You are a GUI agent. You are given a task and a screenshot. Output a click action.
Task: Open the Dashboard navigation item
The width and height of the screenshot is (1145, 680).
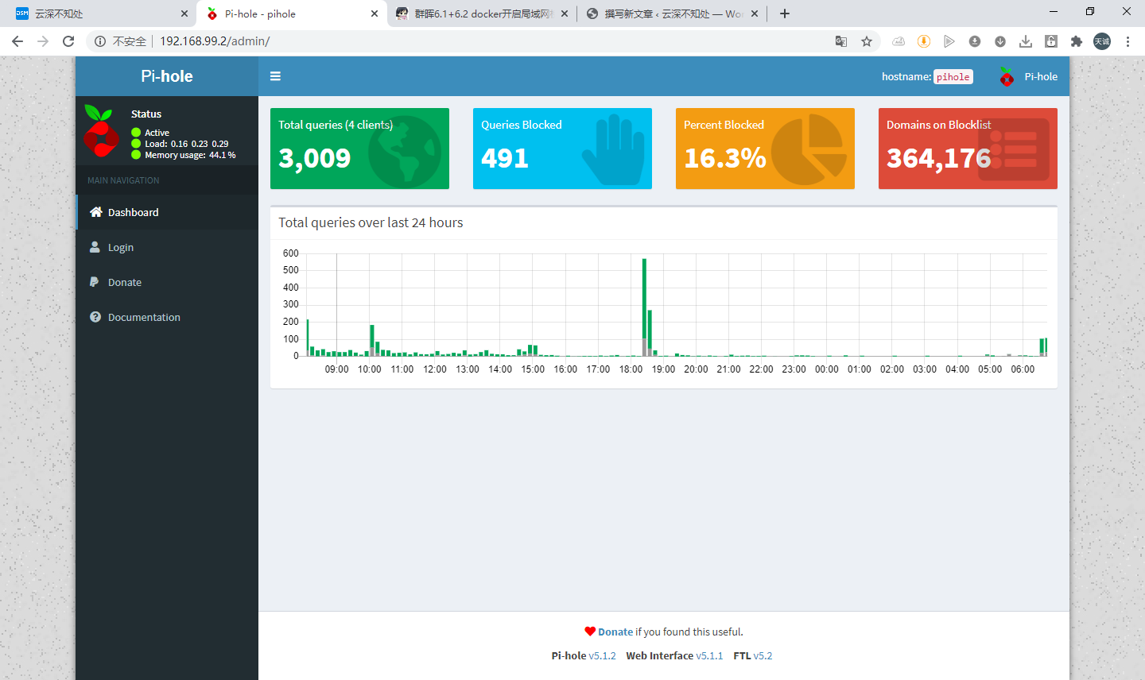pyautogui.click(x=133, y=212)
